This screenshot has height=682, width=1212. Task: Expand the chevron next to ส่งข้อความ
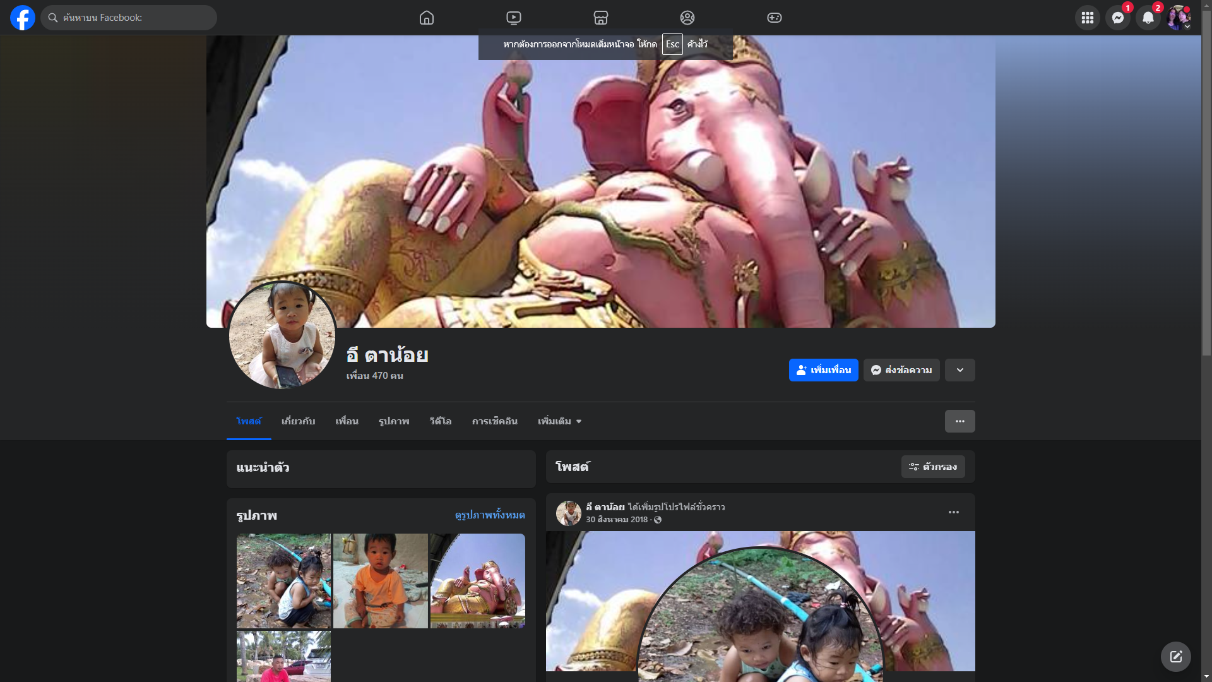(x=959, y=370)
